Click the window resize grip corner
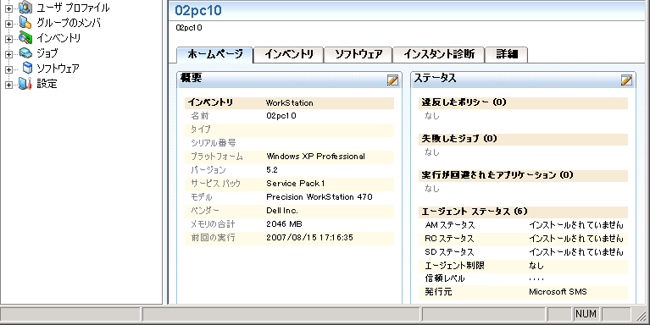The width and height of the screenshot is (650, 325). (x=641, y=316)
